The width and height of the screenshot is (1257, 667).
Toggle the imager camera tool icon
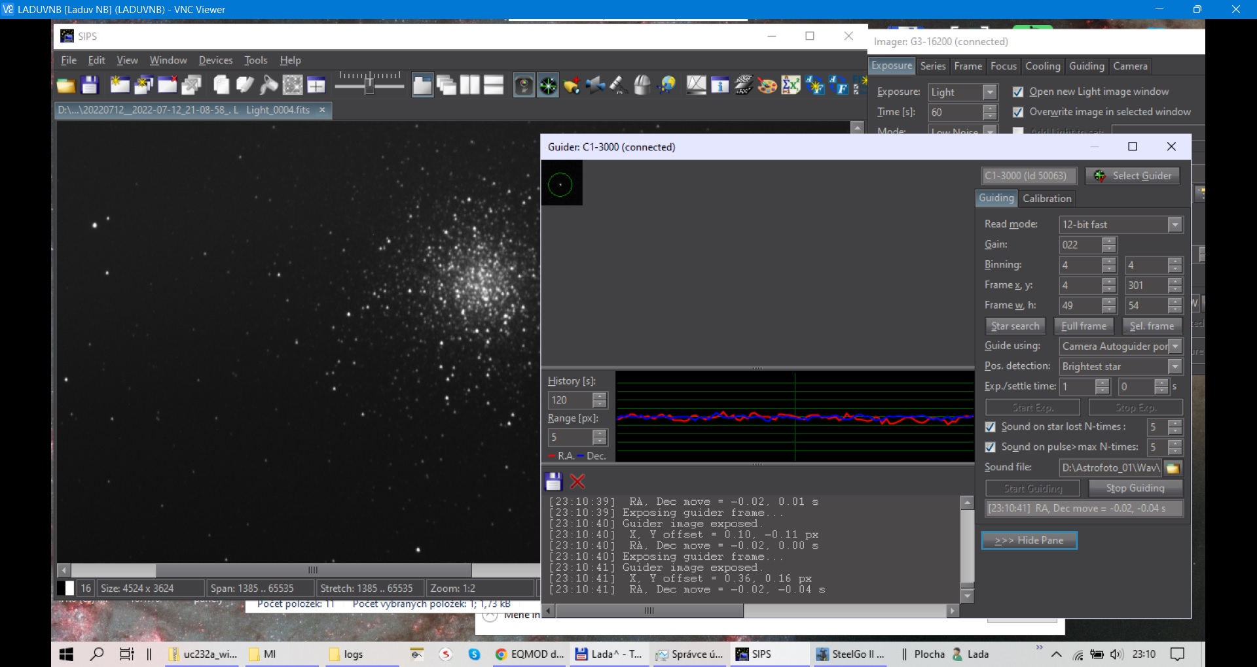(x=524, y=85)
